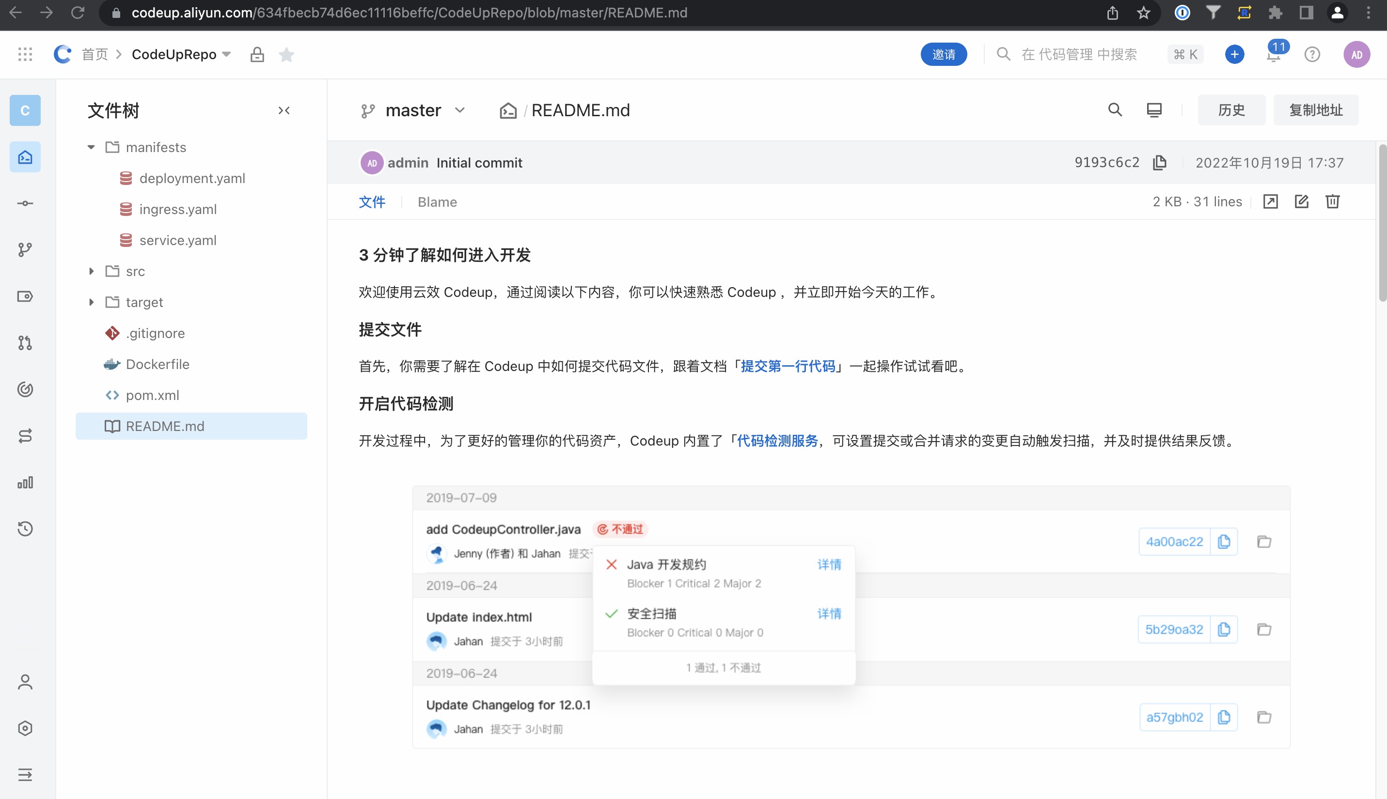Expand the src folder
The image size is (1387, 799).
91,271
